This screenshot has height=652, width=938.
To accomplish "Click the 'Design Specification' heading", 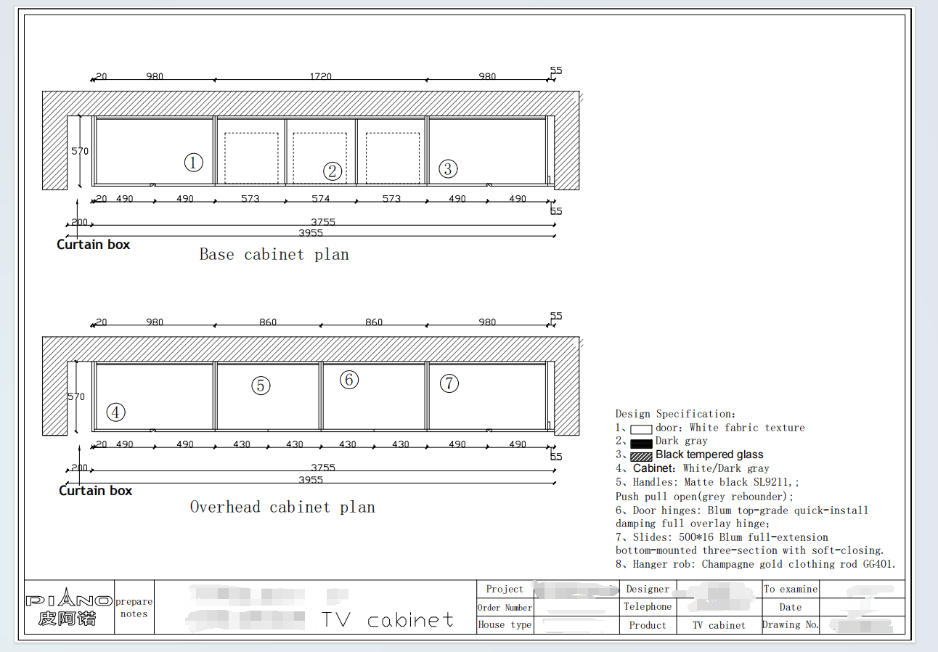I will pos(675,414).
